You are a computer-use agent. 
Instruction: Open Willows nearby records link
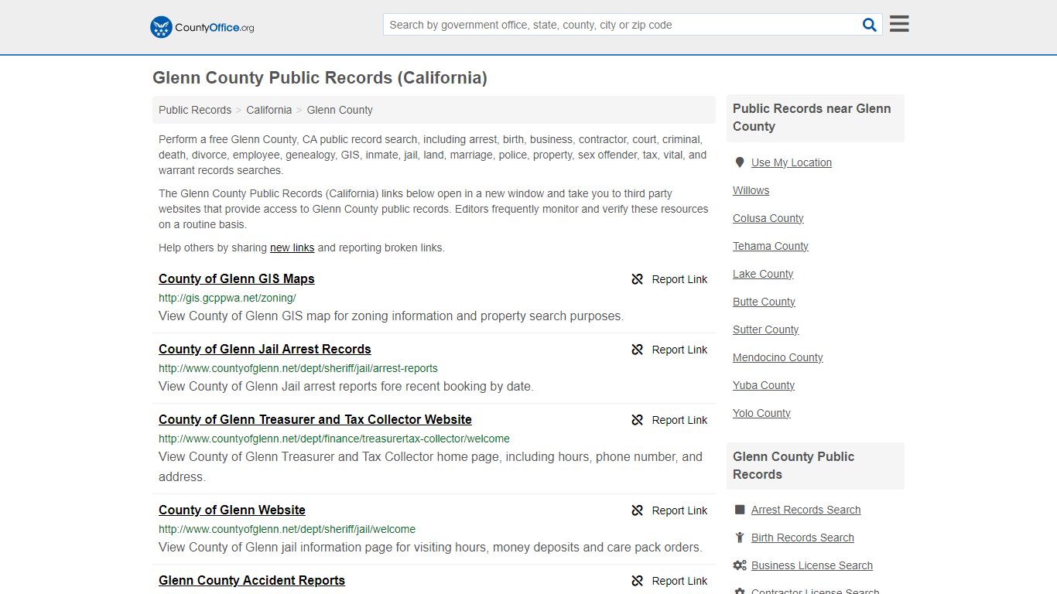coord(751,190)
